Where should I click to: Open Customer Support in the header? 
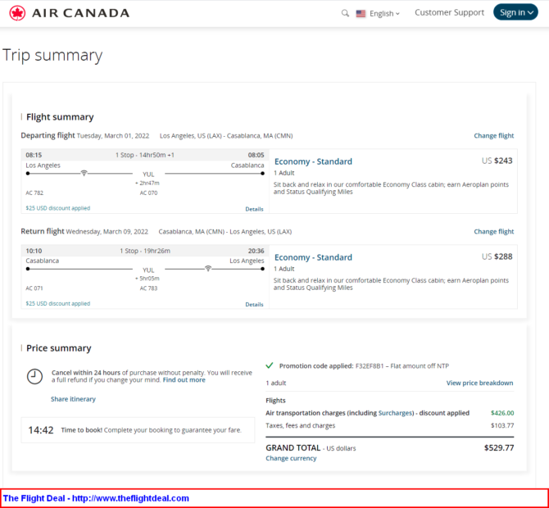449,12
